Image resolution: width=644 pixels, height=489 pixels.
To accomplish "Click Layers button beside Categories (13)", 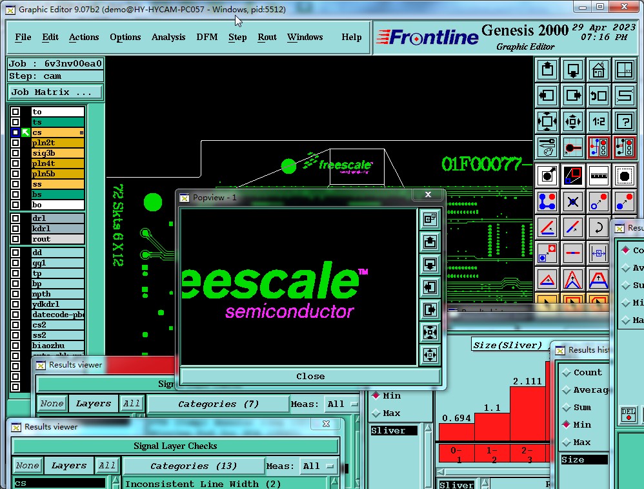I will [69, 466].
